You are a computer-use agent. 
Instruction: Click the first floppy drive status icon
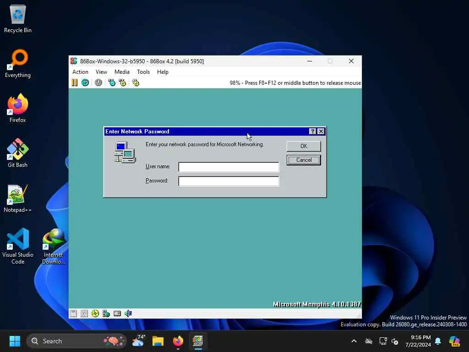coord(73,313)
